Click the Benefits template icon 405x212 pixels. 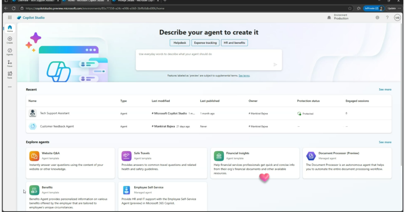click(x=34, y=190)
